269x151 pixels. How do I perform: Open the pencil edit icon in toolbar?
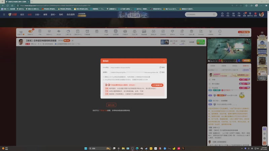tap(201, 31)
